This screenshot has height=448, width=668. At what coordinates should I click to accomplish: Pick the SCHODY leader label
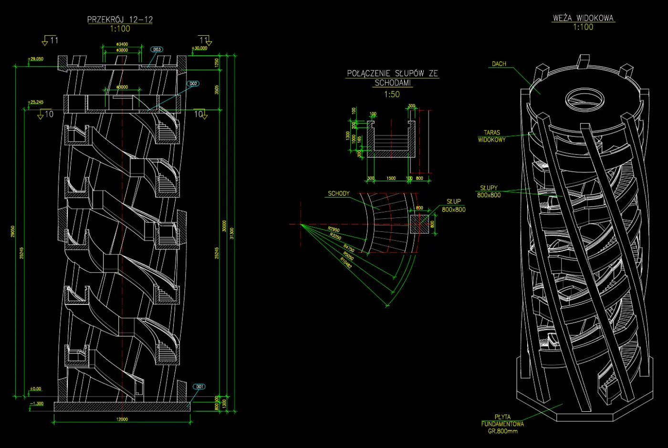coord(339,194)
